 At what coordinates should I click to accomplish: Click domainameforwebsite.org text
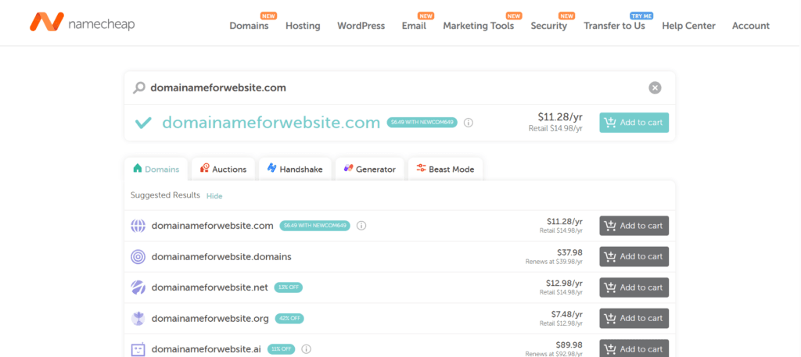(x=210, y=319)
